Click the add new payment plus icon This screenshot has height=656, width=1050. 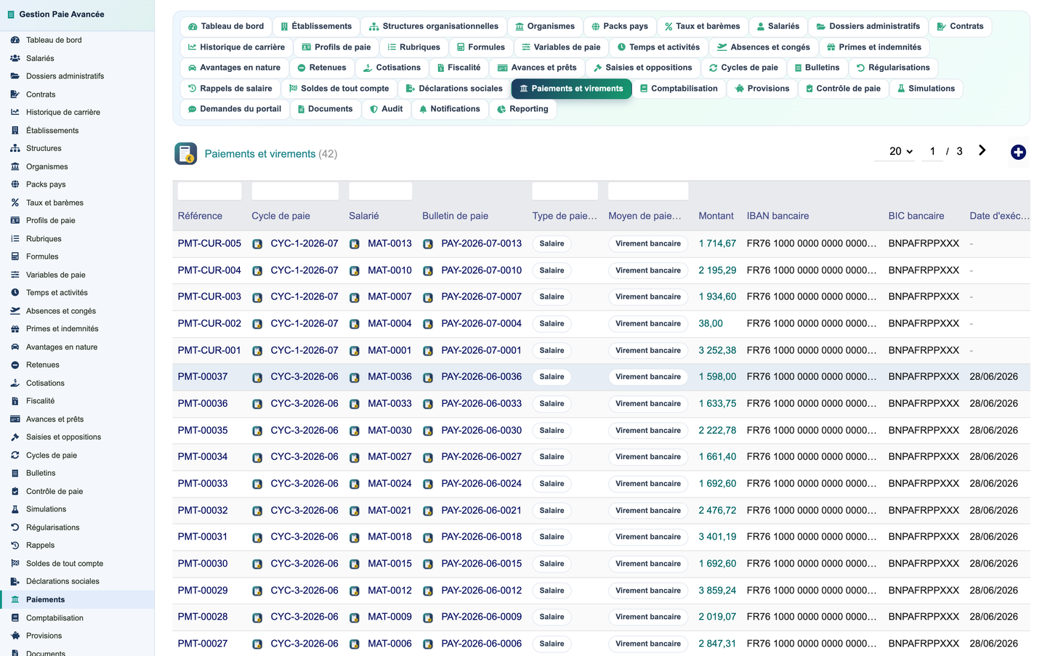(1018, 152)
